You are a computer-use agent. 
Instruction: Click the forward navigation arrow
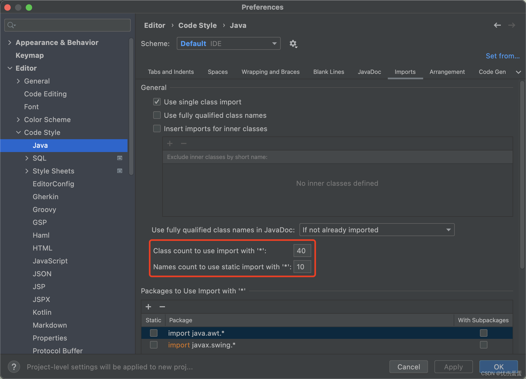(512, 25)
